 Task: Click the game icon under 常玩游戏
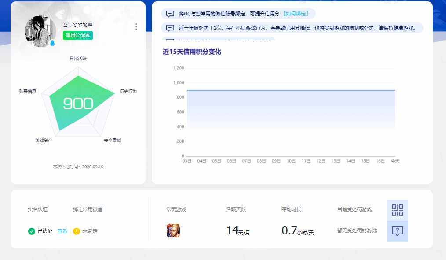(173, 230)
